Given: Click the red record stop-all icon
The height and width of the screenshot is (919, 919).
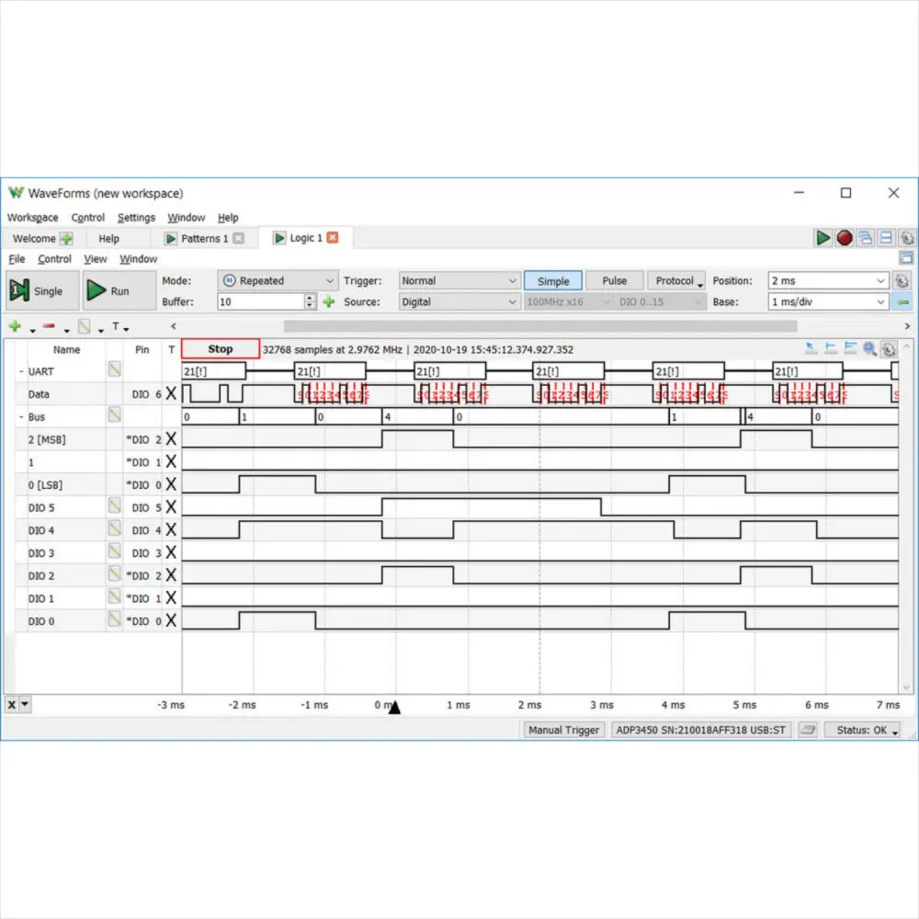Looking at the screenshot, I should coord(845,238).
